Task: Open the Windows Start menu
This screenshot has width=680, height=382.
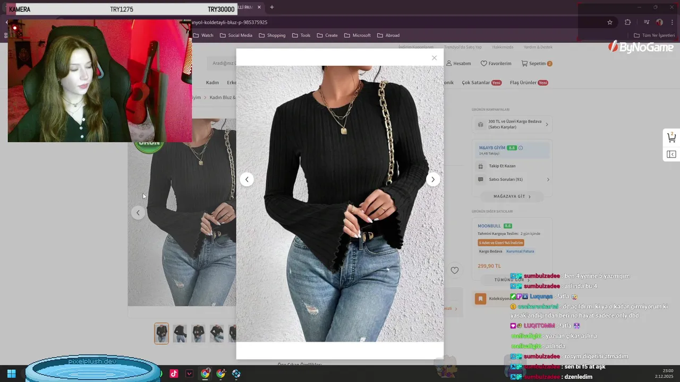Action: click(x=11, y=374)
